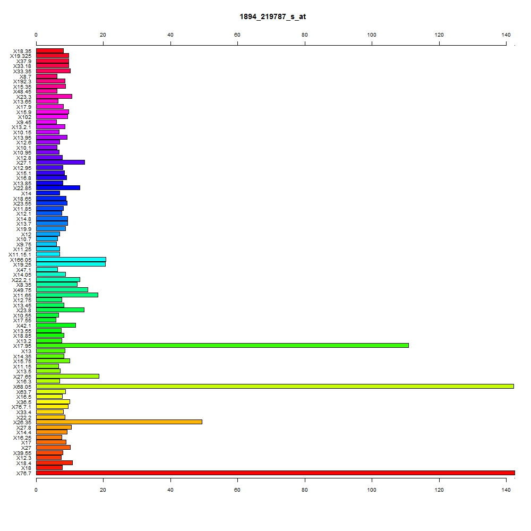Click the cyan bar for X19.25
The height and width of the screenshot is (531, 531).
pos(71,264)
